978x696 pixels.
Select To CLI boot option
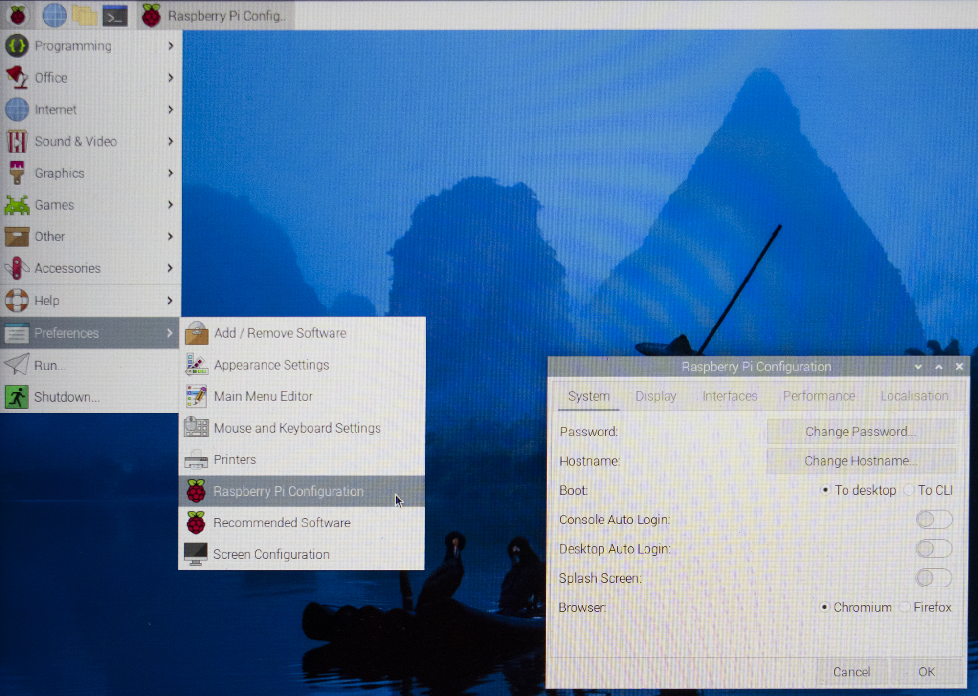click(x=909, y=490)
